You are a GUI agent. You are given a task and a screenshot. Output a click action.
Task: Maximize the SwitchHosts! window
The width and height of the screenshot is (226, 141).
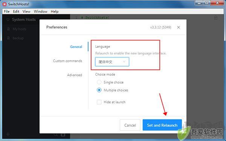(x=207, y=3)
